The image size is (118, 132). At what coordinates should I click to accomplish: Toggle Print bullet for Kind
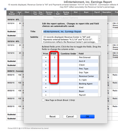coord(46,88)
